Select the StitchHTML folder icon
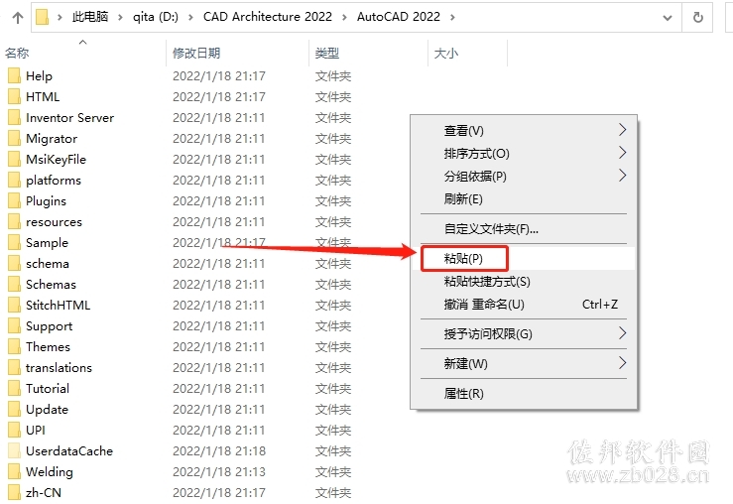Screen dimensions: 733x504 coord(15,305)
